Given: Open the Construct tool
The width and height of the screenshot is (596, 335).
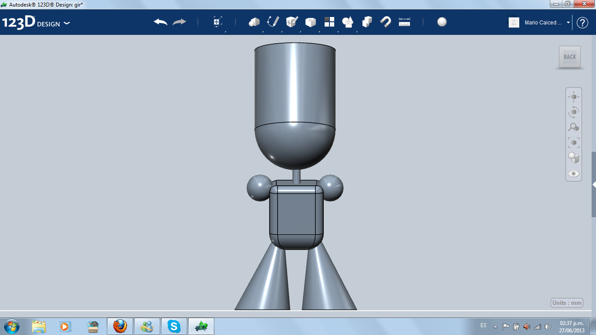Looking at the screenshot, I should coord(292,22).
